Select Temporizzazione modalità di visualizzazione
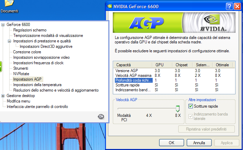The width and height of the screenshot is (243, 150). pyautogui.click(x=48, y=36)
